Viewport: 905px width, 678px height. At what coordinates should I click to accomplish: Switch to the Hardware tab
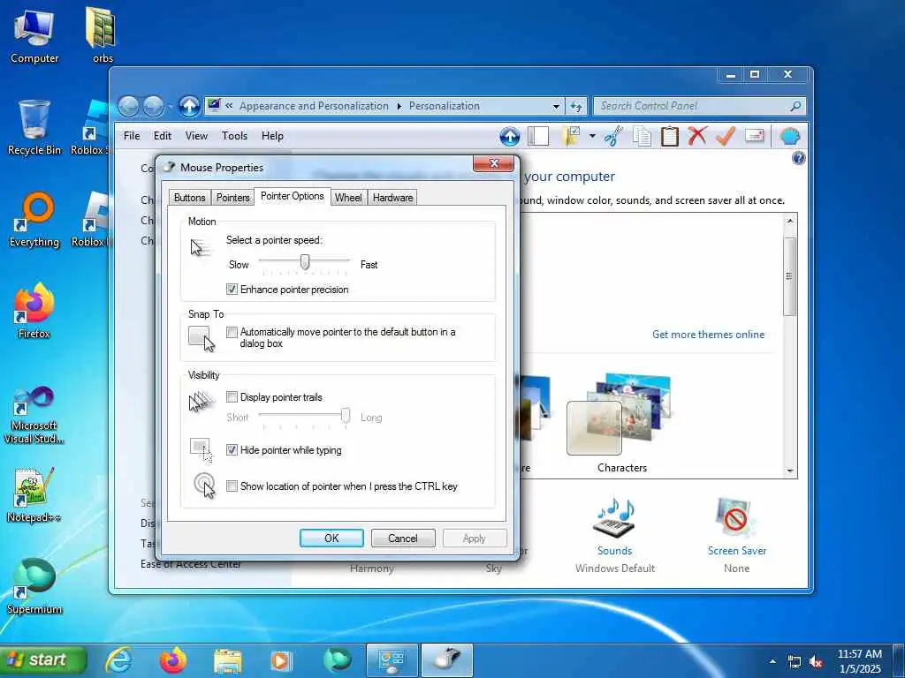(392, 198)
